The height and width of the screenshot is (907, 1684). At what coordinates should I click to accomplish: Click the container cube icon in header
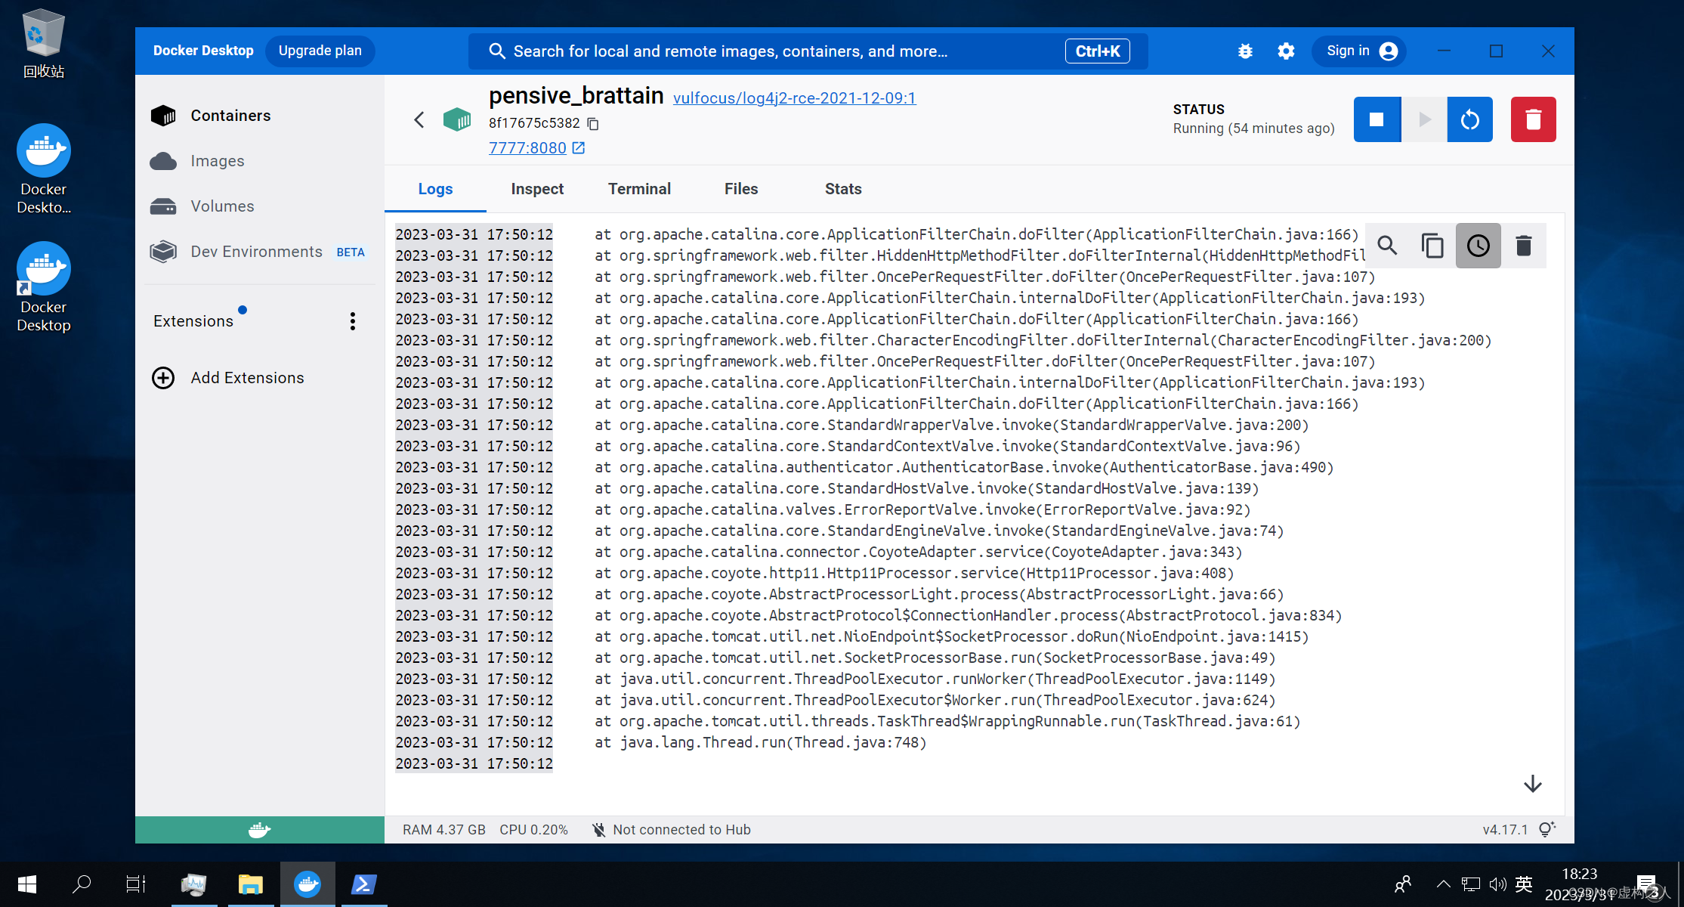(x=457, y=119)
